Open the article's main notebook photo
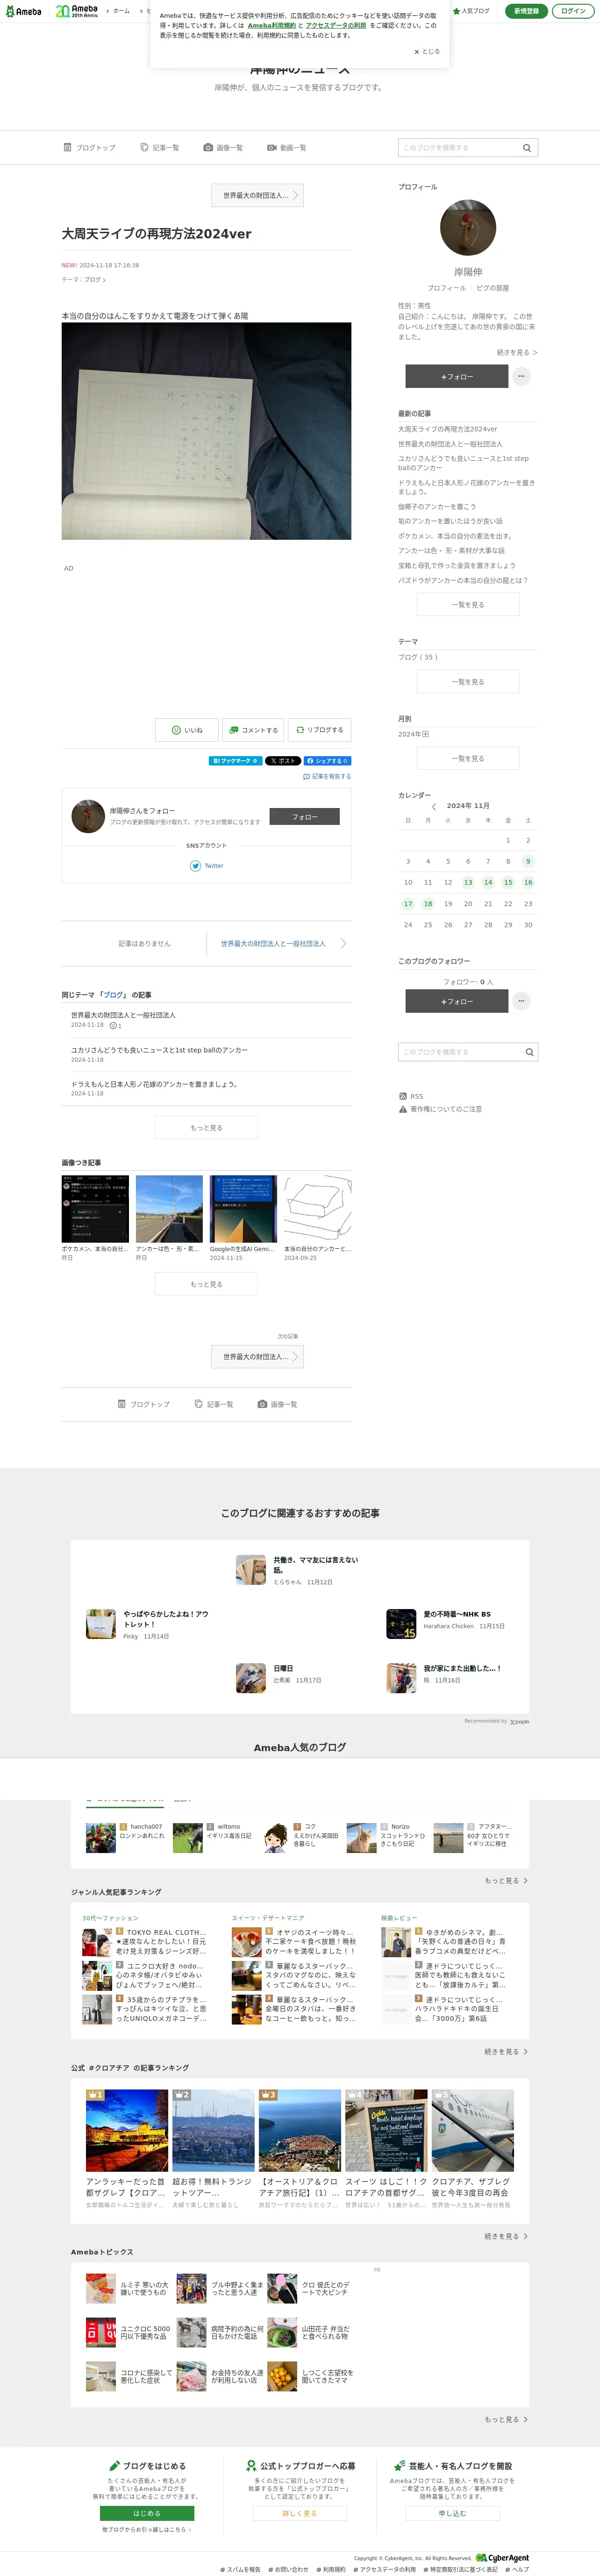 point(206,431)
